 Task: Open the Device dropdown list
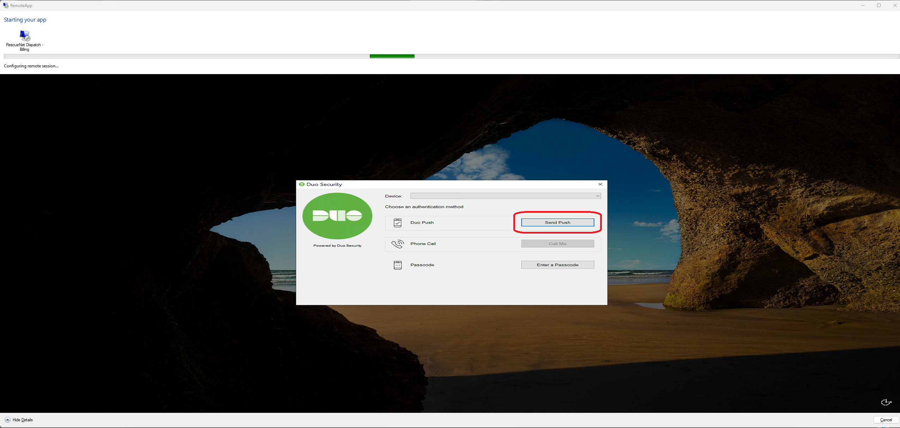505,196
